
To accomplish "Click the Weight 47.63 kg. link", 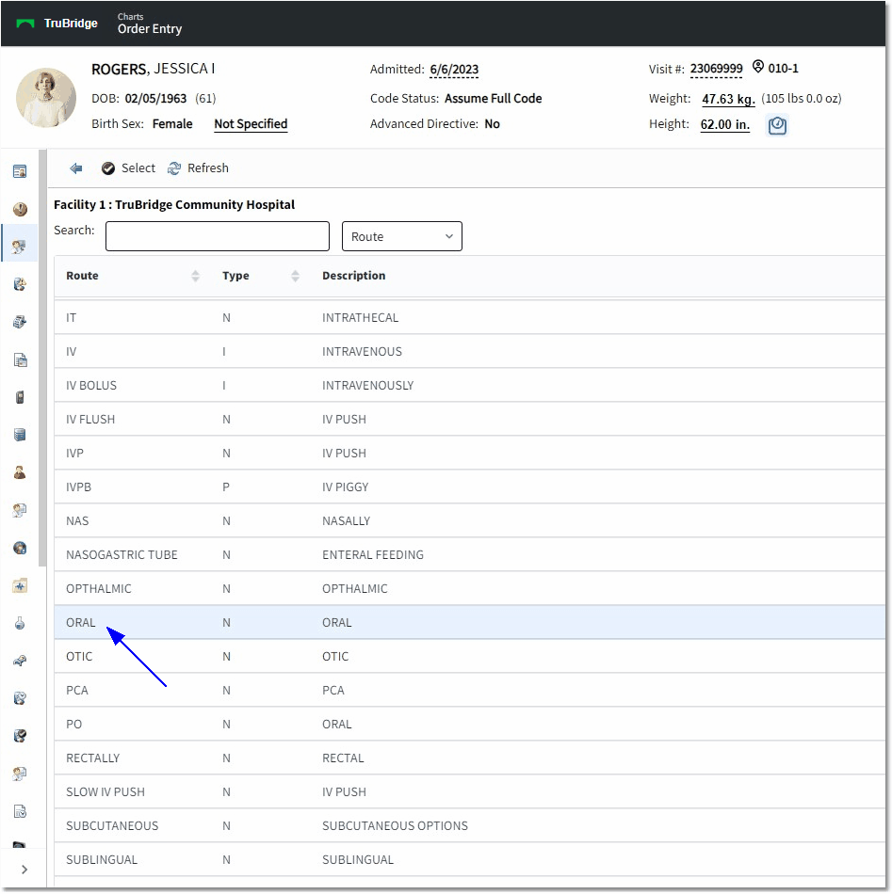I will tap(728, 99).
